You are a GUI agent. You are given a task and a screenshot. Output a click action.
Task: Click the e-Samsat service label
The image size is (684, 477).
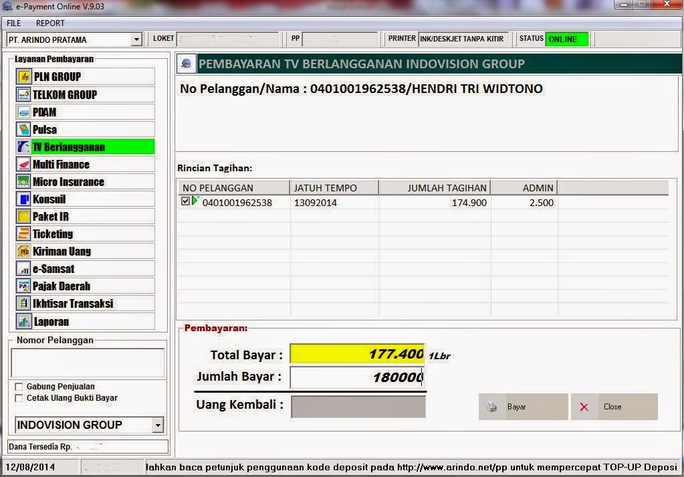(53, 268)
